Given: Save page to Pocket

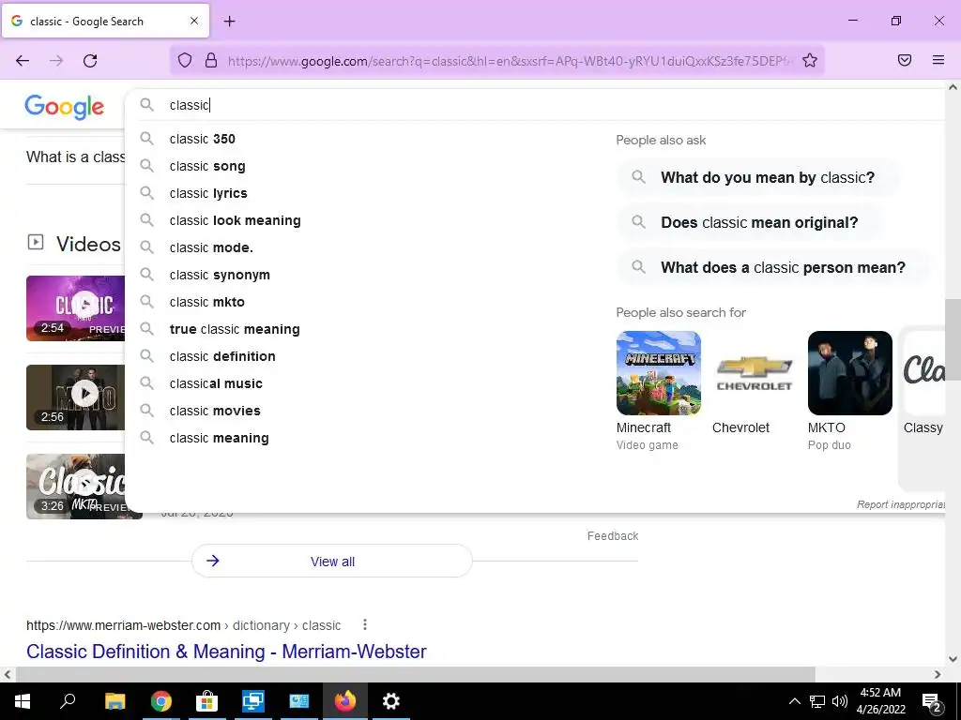Looking at the screenshot, I should [x=905, y=60].
